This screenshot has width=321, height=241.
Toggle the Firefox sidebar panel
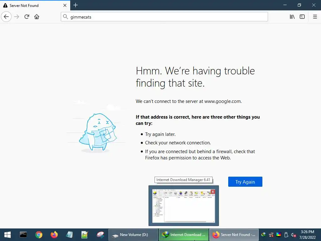pos(302,17)
